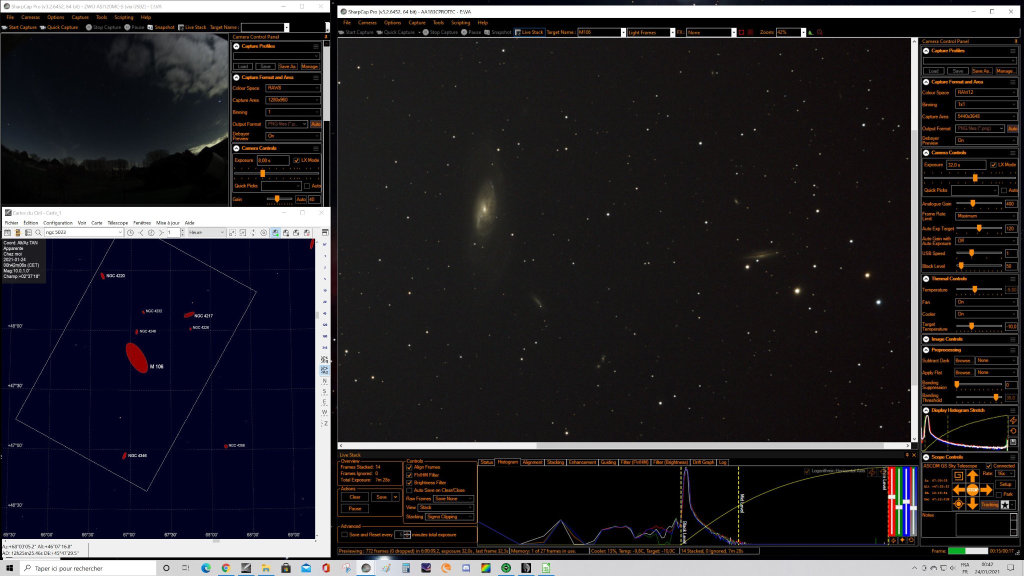Adjust the Analogue Gain slider

click(x=972, y=203)
